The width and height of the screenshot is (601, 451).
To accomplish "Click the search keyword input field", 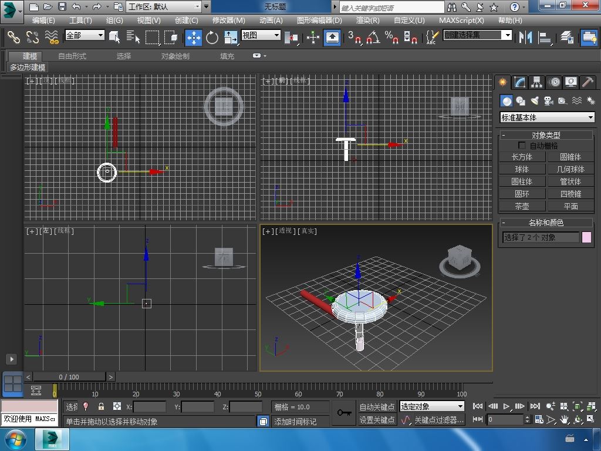I will [x=391, y=7].
